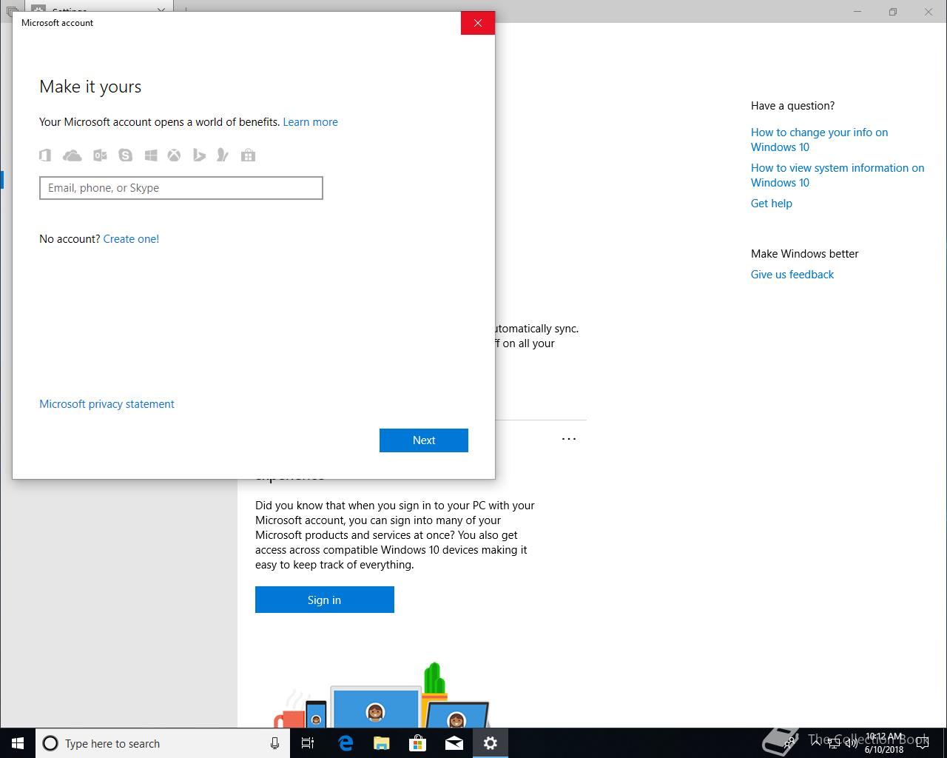Click the network tray icon

832,743
